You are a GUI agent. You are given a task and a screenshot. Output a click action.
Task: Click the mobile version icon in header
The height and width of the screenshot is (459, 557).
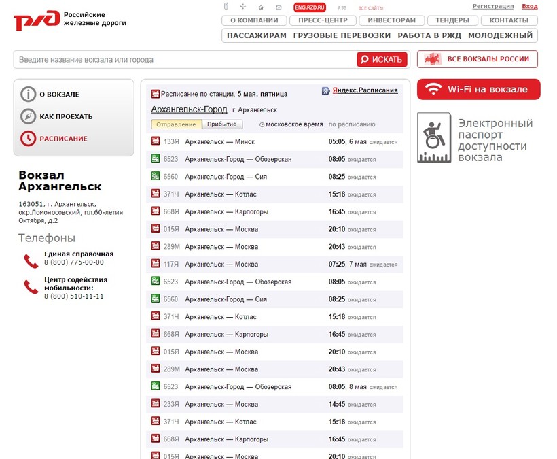tap(226, 7)
